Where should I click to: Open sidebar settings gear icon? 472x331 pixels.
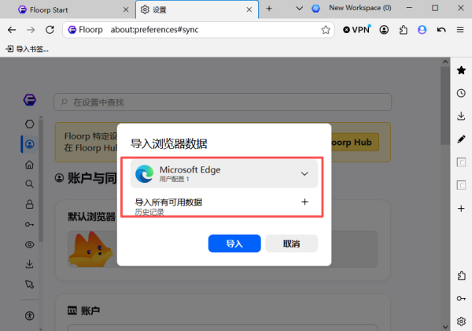(461, 322)
